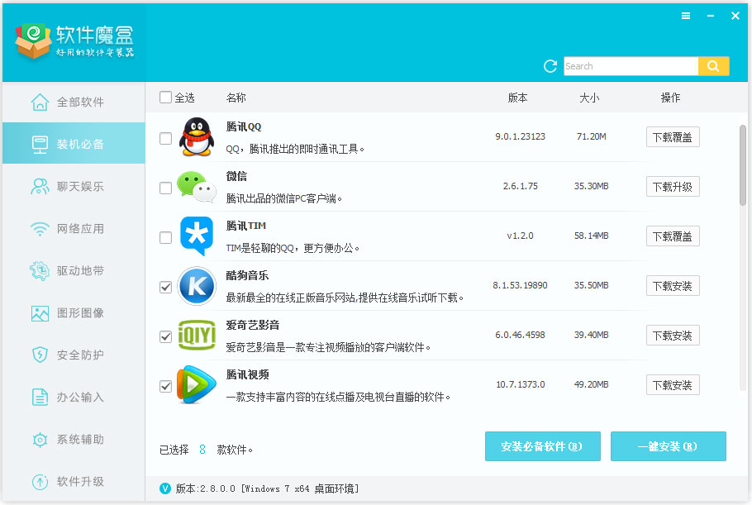752x505 pixels.
Task: Click the iQIYI app icon
Action: pyautogui.click(x=197, y=336)
